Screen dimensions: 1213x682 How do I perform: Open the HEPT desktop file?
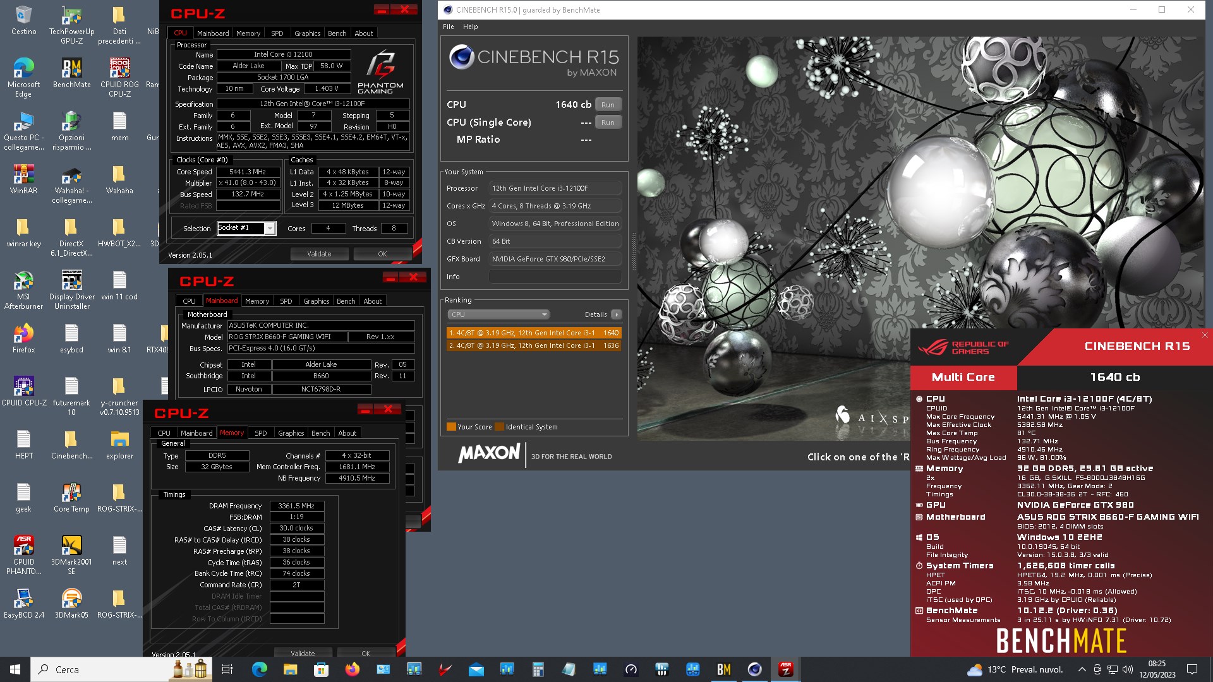[23, 445]
